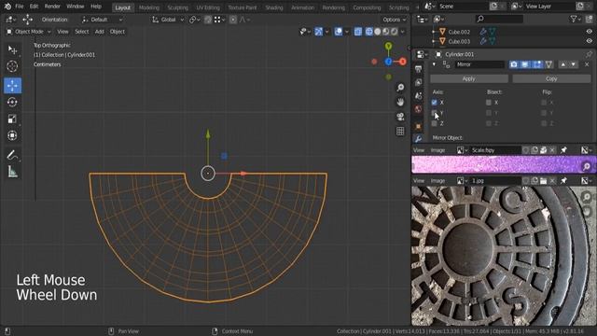Switch to the Modeling workspace tab
Screen dimensions: 597x336
[149, 7]
